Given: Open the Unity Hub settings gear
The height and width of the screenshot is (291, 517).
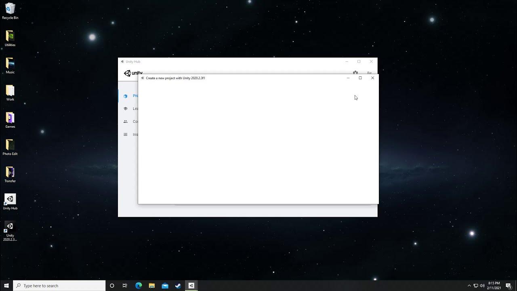Looking at the screenshot, I should (x=355, y=73).
